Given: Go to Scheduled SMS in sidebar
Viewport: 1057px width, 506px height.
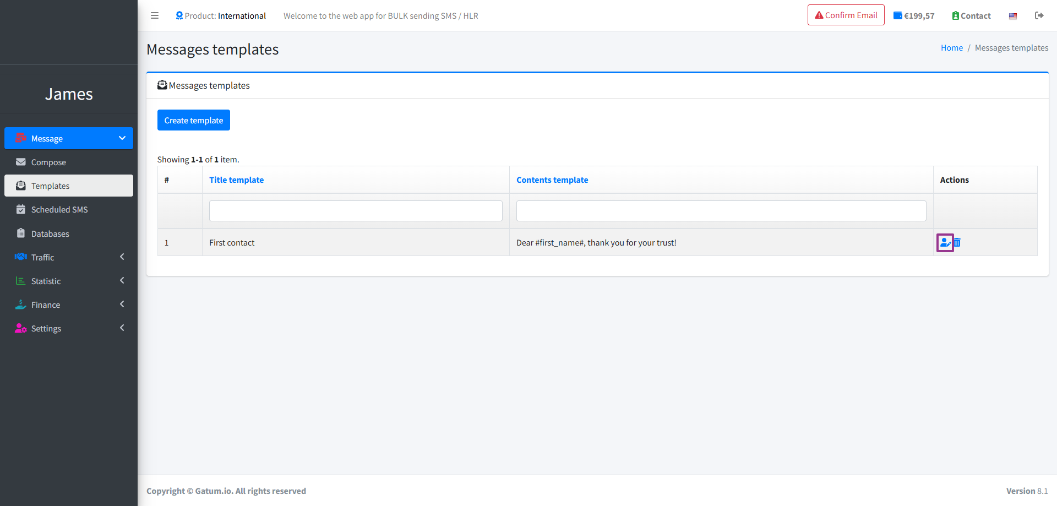Looking at the screenshot, I should point(59,210).
